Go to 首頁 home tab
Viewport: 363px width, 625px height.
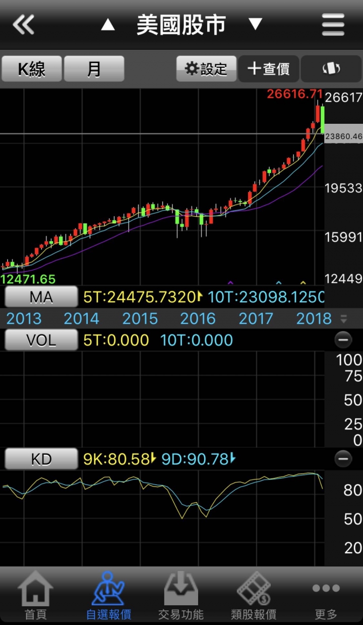[35, 596]
